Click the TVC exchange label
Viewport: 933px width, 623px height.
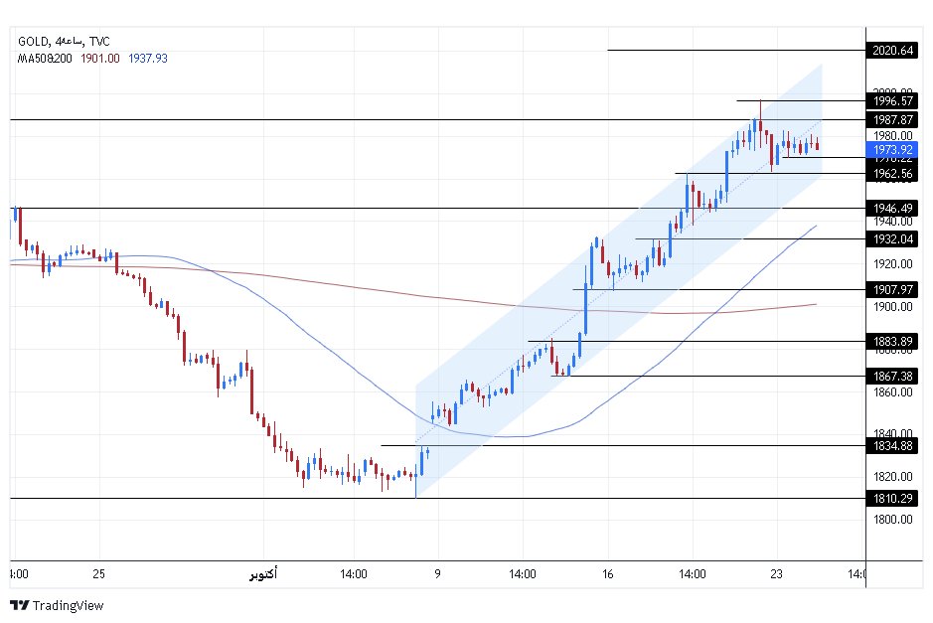click(x=98, y=41)
